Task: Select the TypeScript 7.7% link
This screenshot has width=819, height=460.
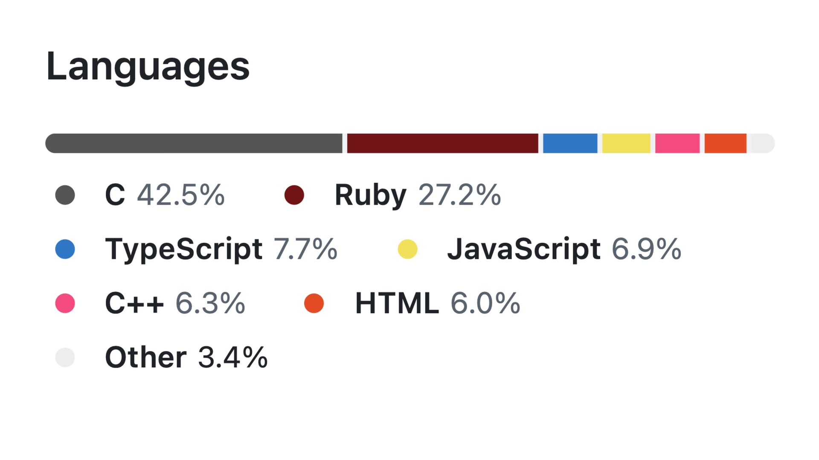Action: tap(221, 249)
